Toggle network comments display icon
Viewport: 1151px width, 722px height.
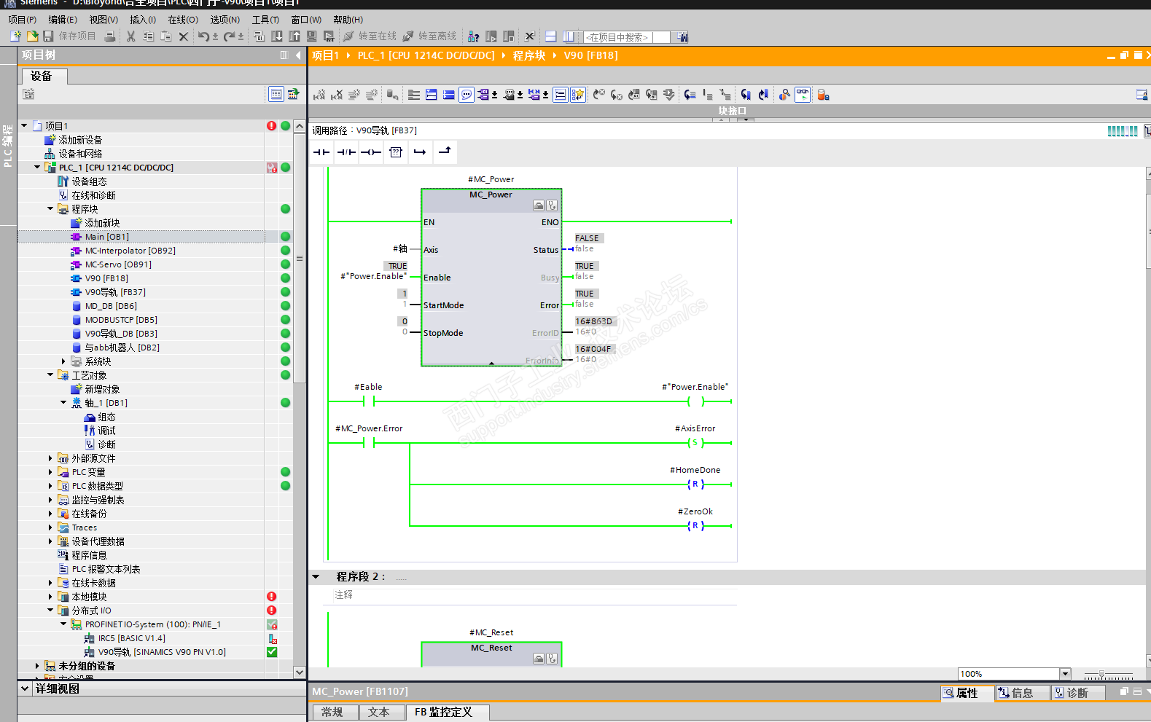[467, 95]
